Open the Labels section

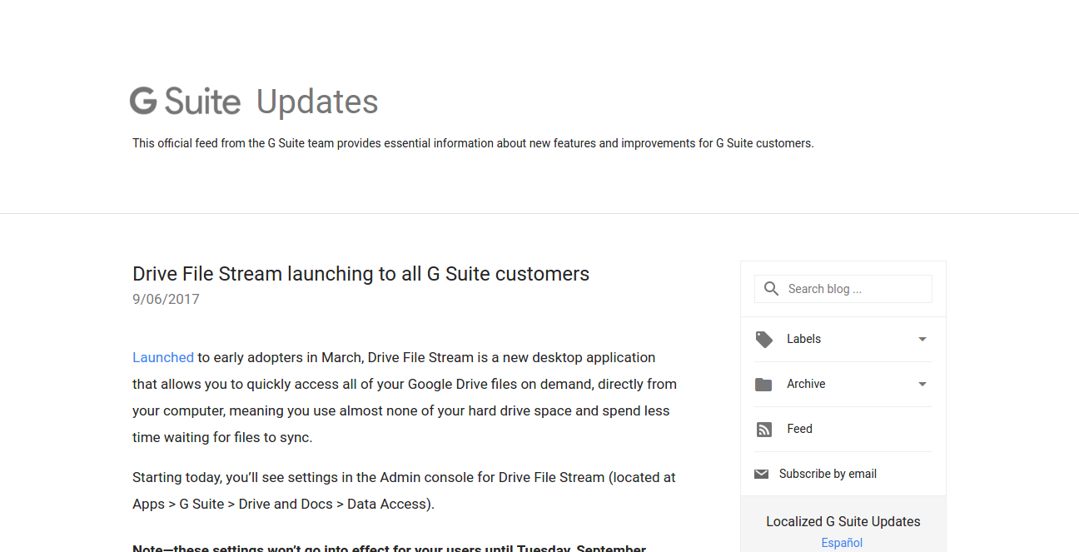point(843,339)
